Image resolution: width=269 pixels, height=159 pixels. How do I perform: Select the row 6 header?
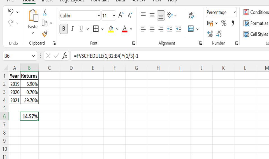click(x=4, y=116)
